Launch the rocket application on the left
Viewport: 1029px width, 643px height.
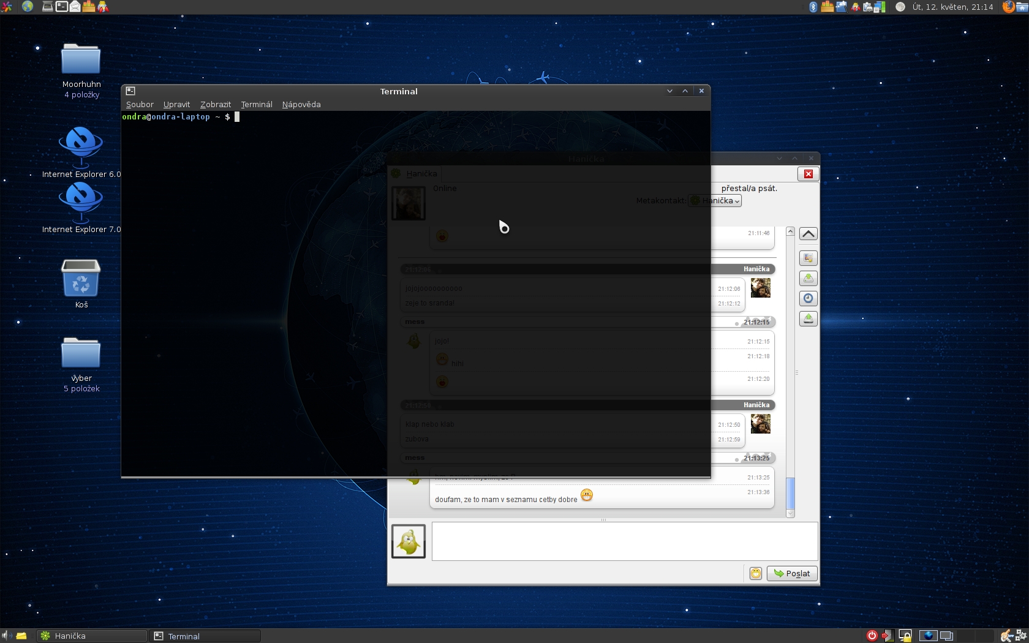click(103, 7)
